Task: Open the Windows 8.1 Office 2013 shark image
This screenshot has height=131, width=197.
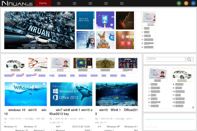Action: (x=71, y=94)
